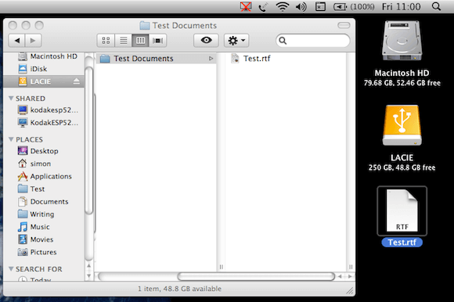
Task: Click the window resize corner grip
Action: coord(350,291)
